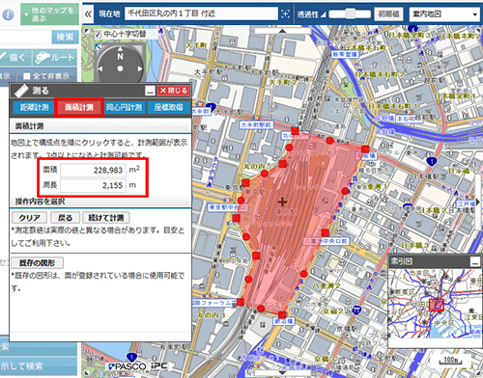Toggle 全て非表示 checkbox
This screenshot has width=483, height=378.
click(x=27, y=76)
